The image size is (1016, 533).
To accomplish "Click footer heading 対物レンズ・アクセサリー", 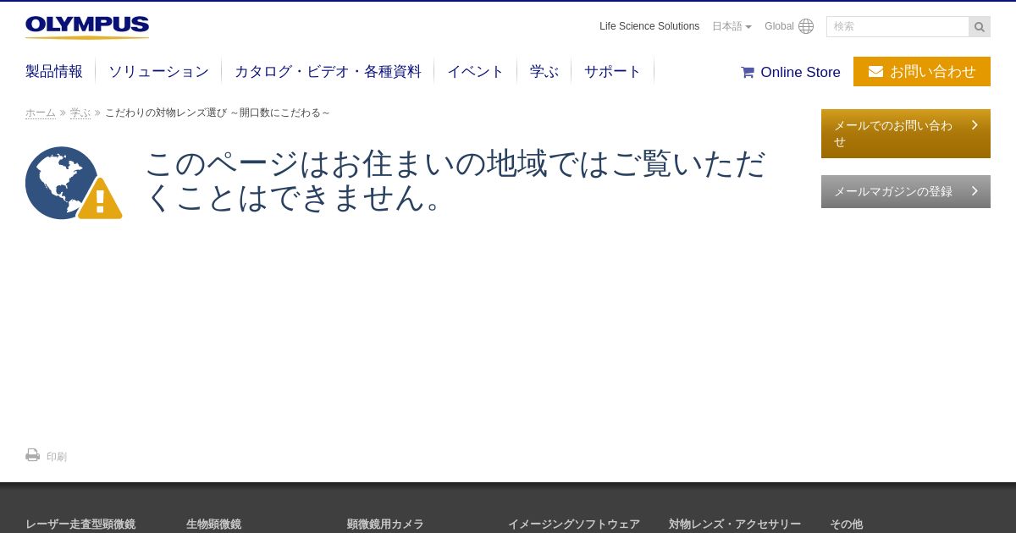I will pyautogui.click(x=735, y=524).
